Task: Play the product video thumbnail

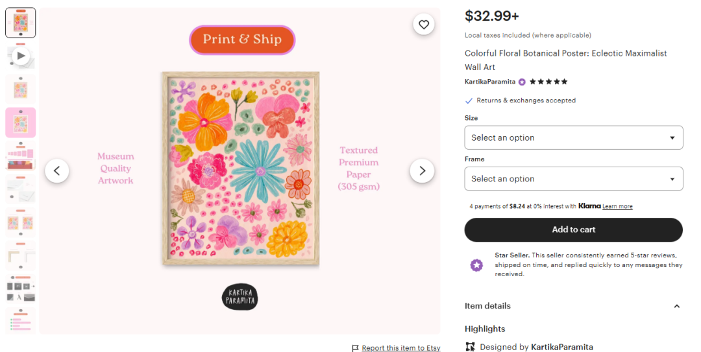Action: (21, 56)
